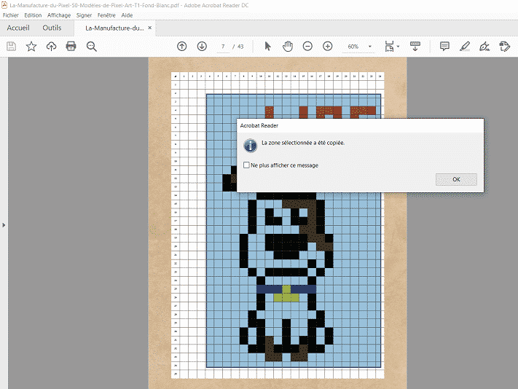
Task: Click the dark blue belt stripe
Action: (286, 289)
